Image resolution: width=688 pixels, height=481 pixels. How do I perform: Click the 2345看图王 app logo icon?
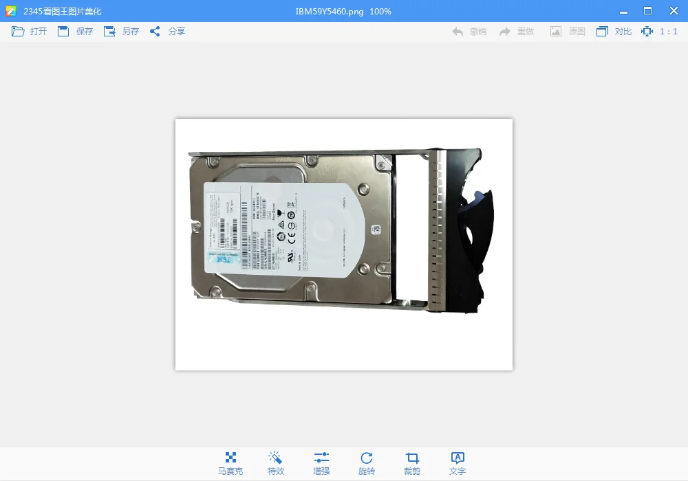11,11
